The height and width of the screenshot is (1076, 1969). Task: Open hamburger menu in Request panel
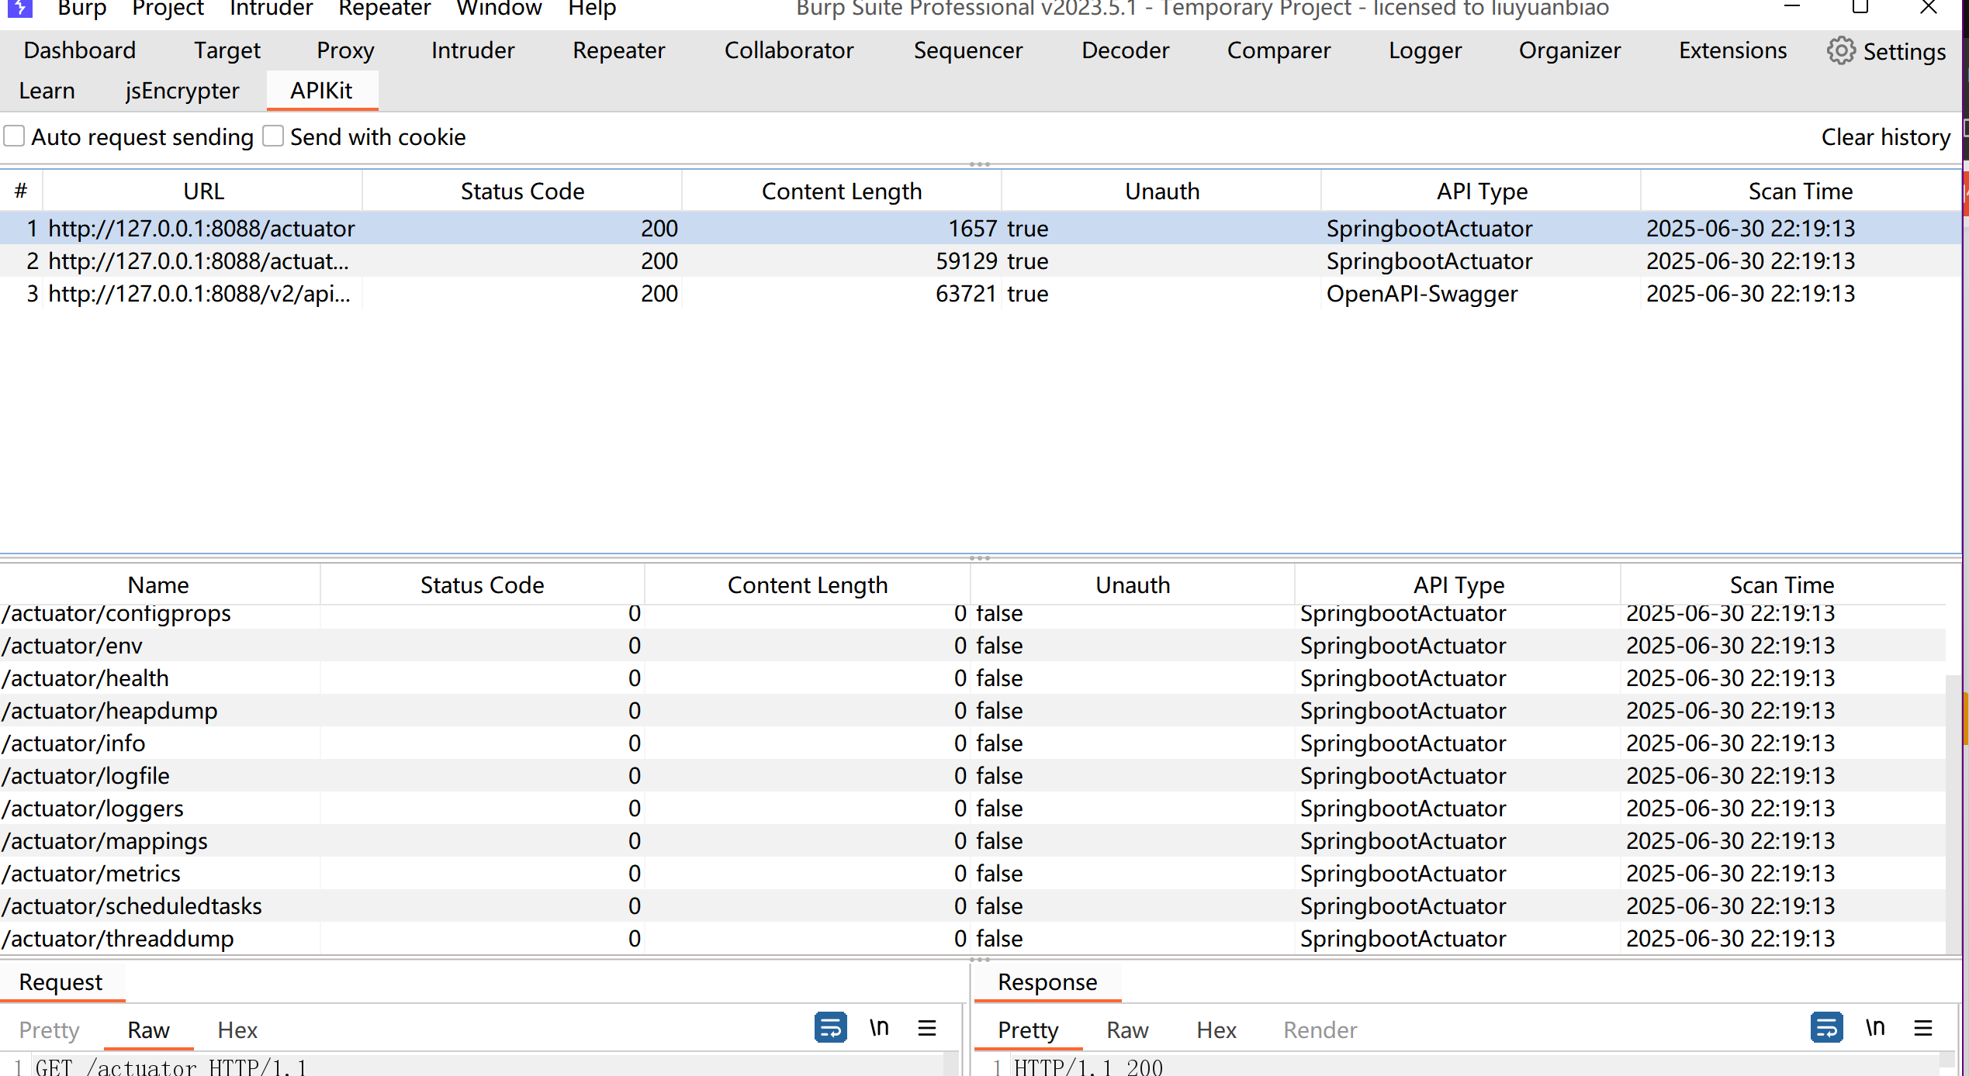(927, 1028)
